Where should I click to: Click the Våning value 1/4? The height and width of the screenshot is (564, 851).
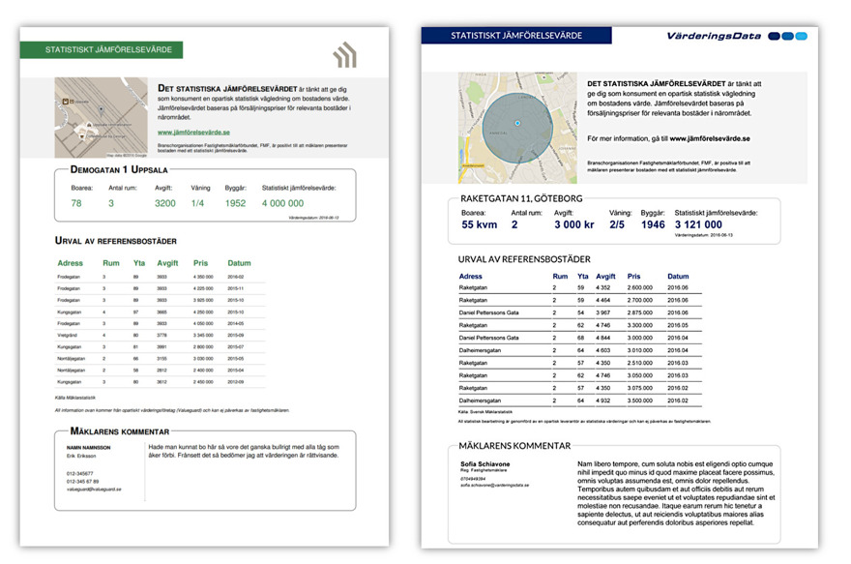(197, 203)
